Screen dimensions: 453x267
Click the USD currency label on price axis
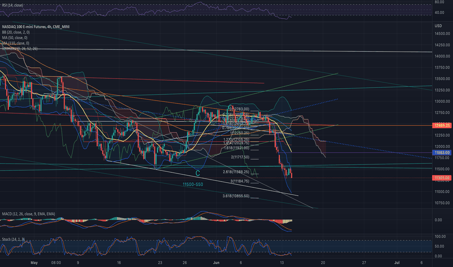[438, 26]
